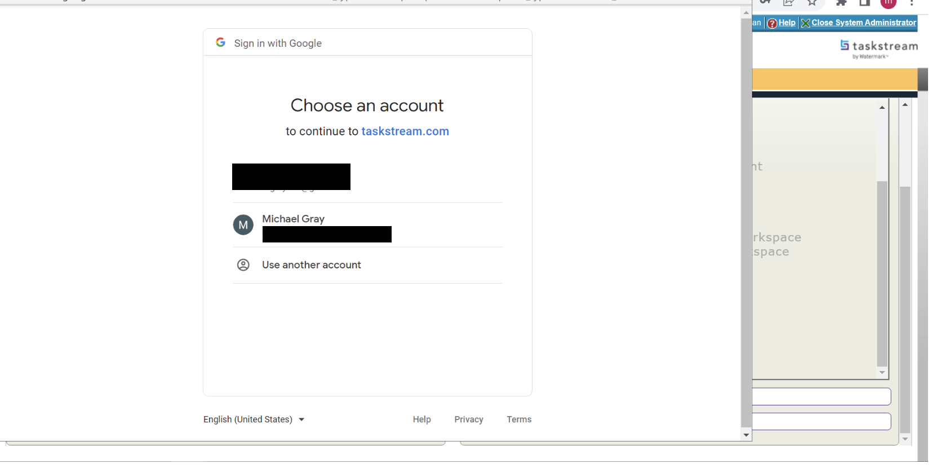Image resolution: width=932 pixels, height=468 pixels.
Task: Click the Privacy footer link
Action: click(469, 420)
